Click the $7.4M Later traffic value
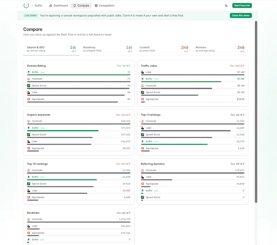Viewport: 277px width, 245px height. pyautogui.click(x=241, y=72)
